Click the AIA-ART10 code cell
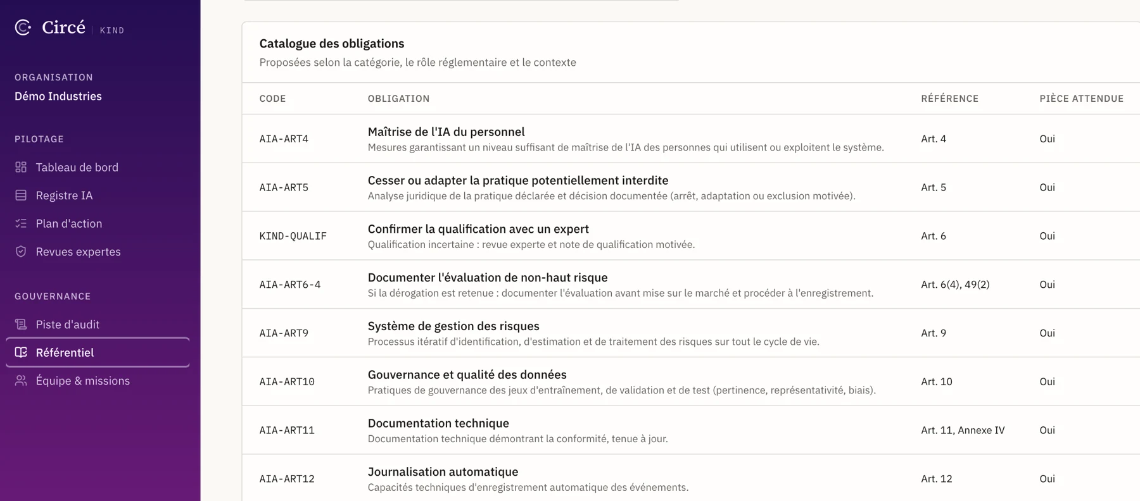Image resolution: width=1140 pixels, height=501 pixels. [x=287, y=381]
